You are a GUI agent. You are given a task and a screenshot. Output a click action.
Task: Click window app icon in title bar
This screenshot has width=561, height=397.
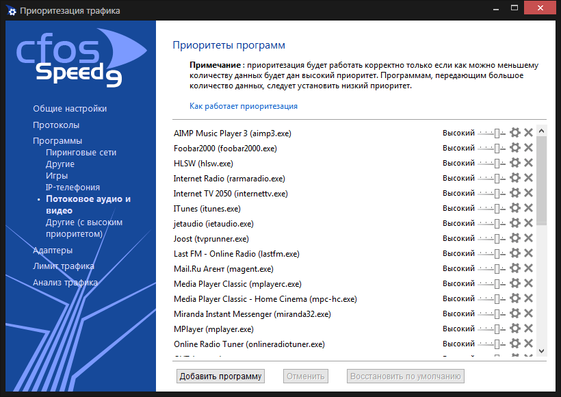click(x=12, y=11)
